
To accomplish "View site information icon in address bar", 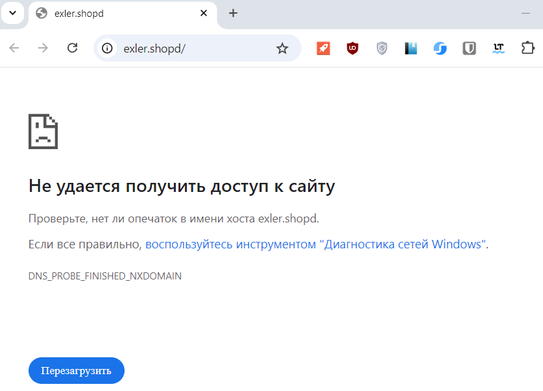I will pyautogui.click(x=108, y=48).
